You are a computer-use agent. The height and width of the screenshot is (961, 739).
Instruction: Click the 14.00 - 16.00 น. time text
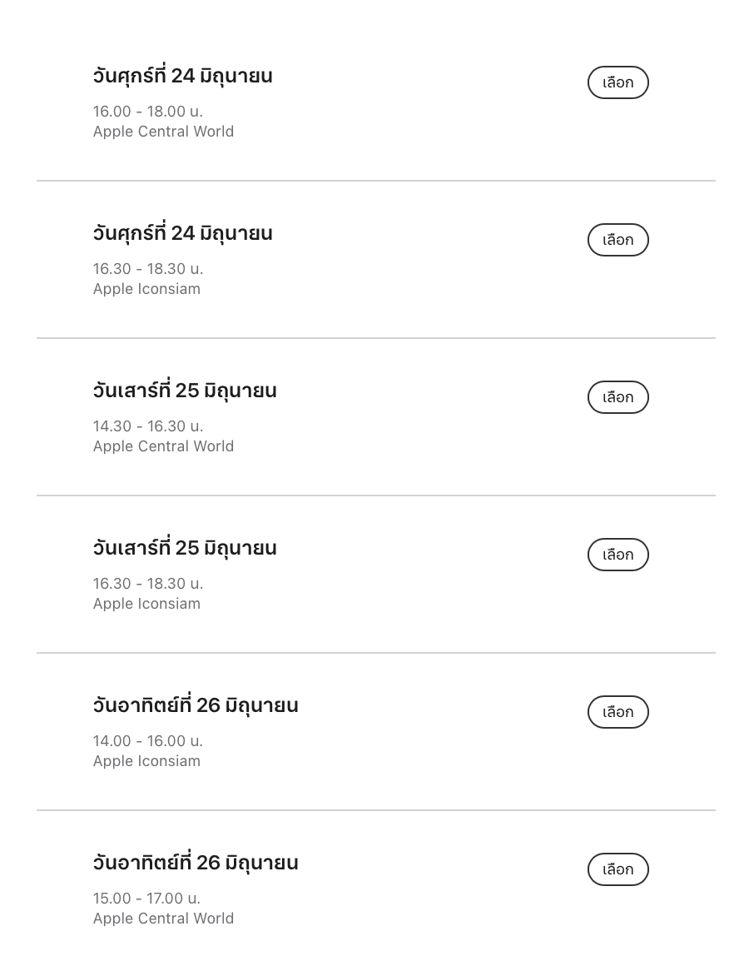click(x=148, y=741)
